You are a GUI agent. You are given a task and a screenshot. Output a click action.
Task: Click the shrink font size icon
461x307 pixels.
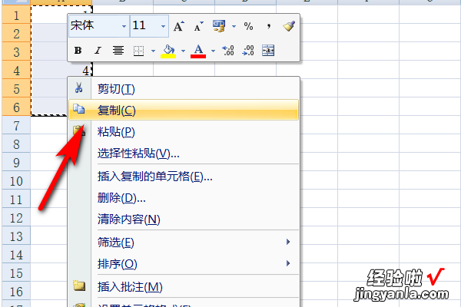pyautogui.click(x=199, y=26)
